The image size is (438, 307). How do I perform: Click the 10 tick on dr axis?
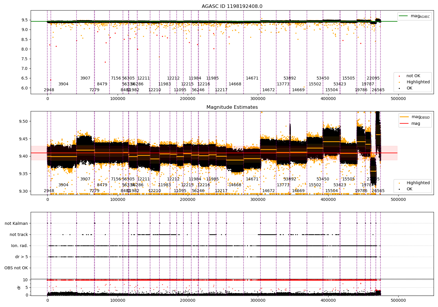point(25,280)
